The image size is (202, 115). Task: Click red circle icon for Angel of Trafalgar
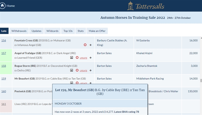[77, 58]
